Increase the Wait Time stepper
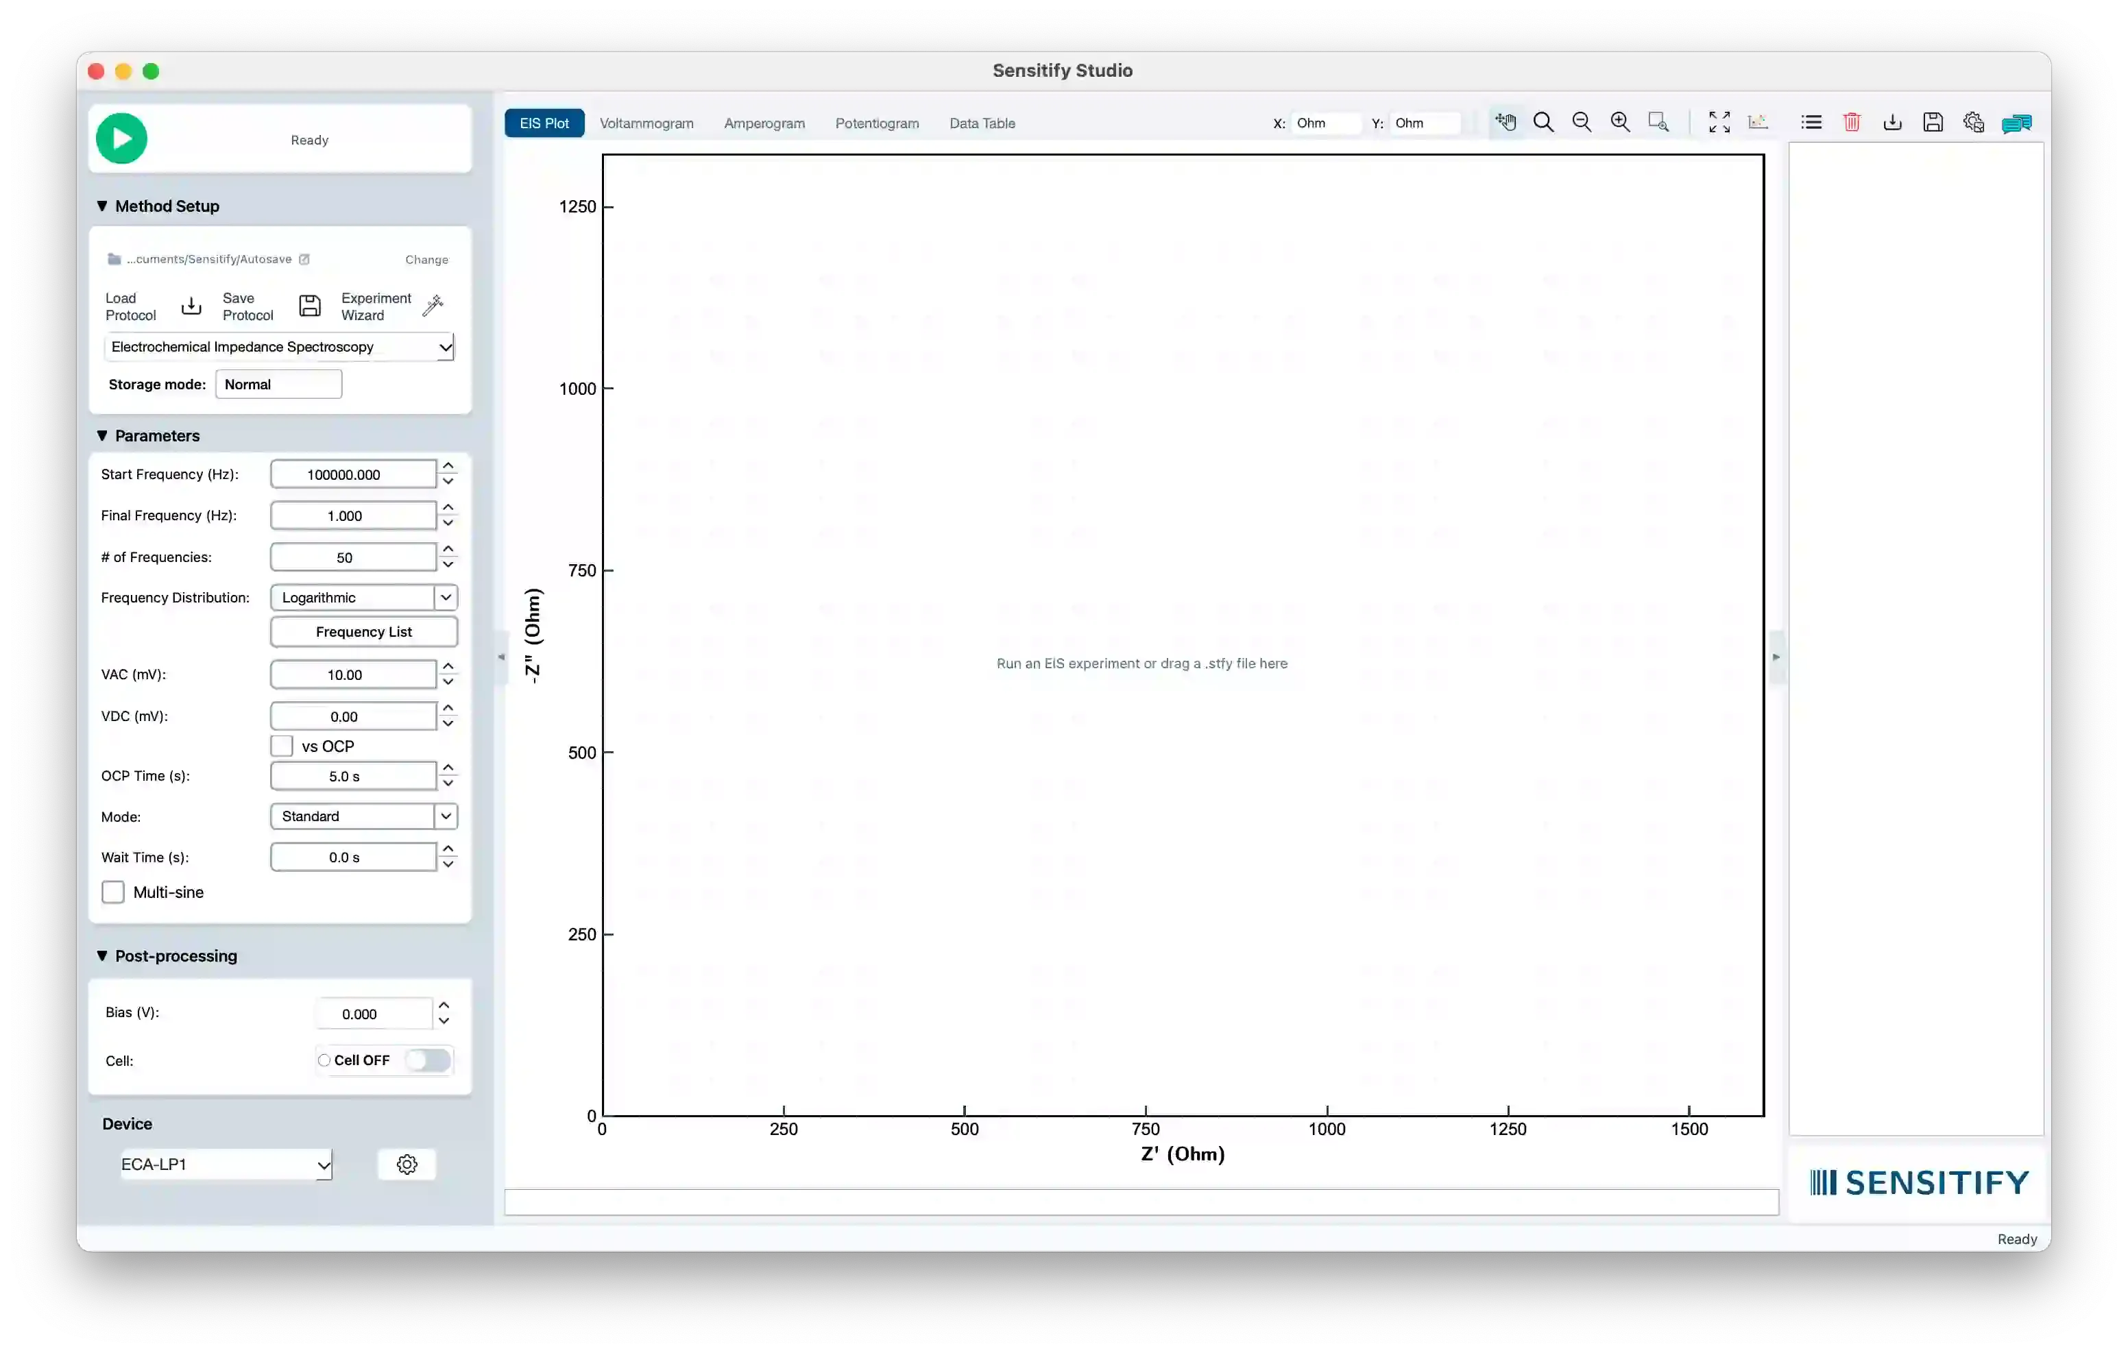This screenshot has height=1353, width=2128. (448, 849)
